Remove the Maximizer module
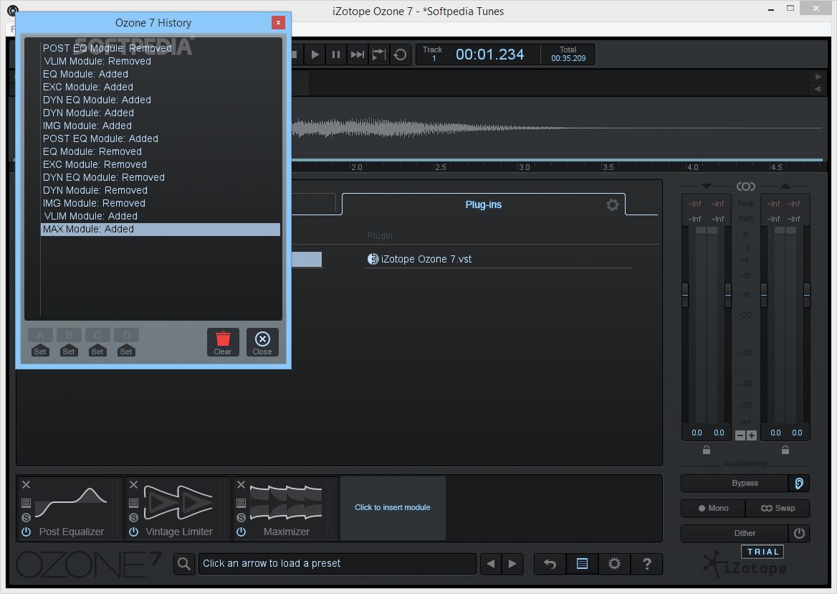The image size is (837, 594). pos(241,484)
